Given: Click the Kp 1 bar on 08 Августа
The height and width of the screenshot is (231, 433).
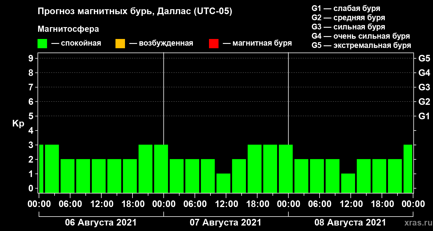Looking at the screenshot, I should [x=348, y=183].
